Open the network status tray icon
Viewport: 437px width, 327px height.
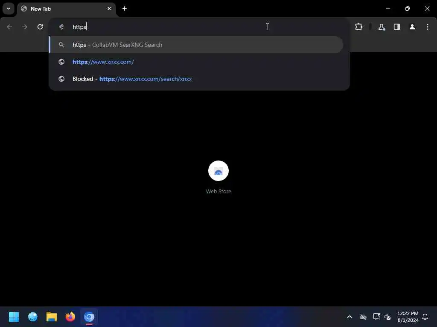[x=376, y=317]
